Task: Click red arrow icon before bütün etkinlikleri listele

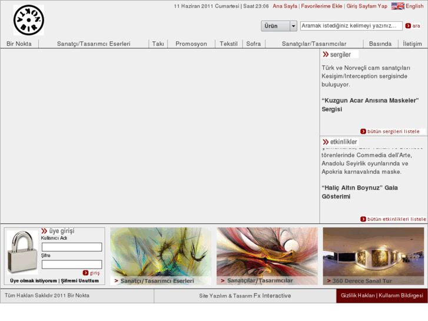Action: 363,219
